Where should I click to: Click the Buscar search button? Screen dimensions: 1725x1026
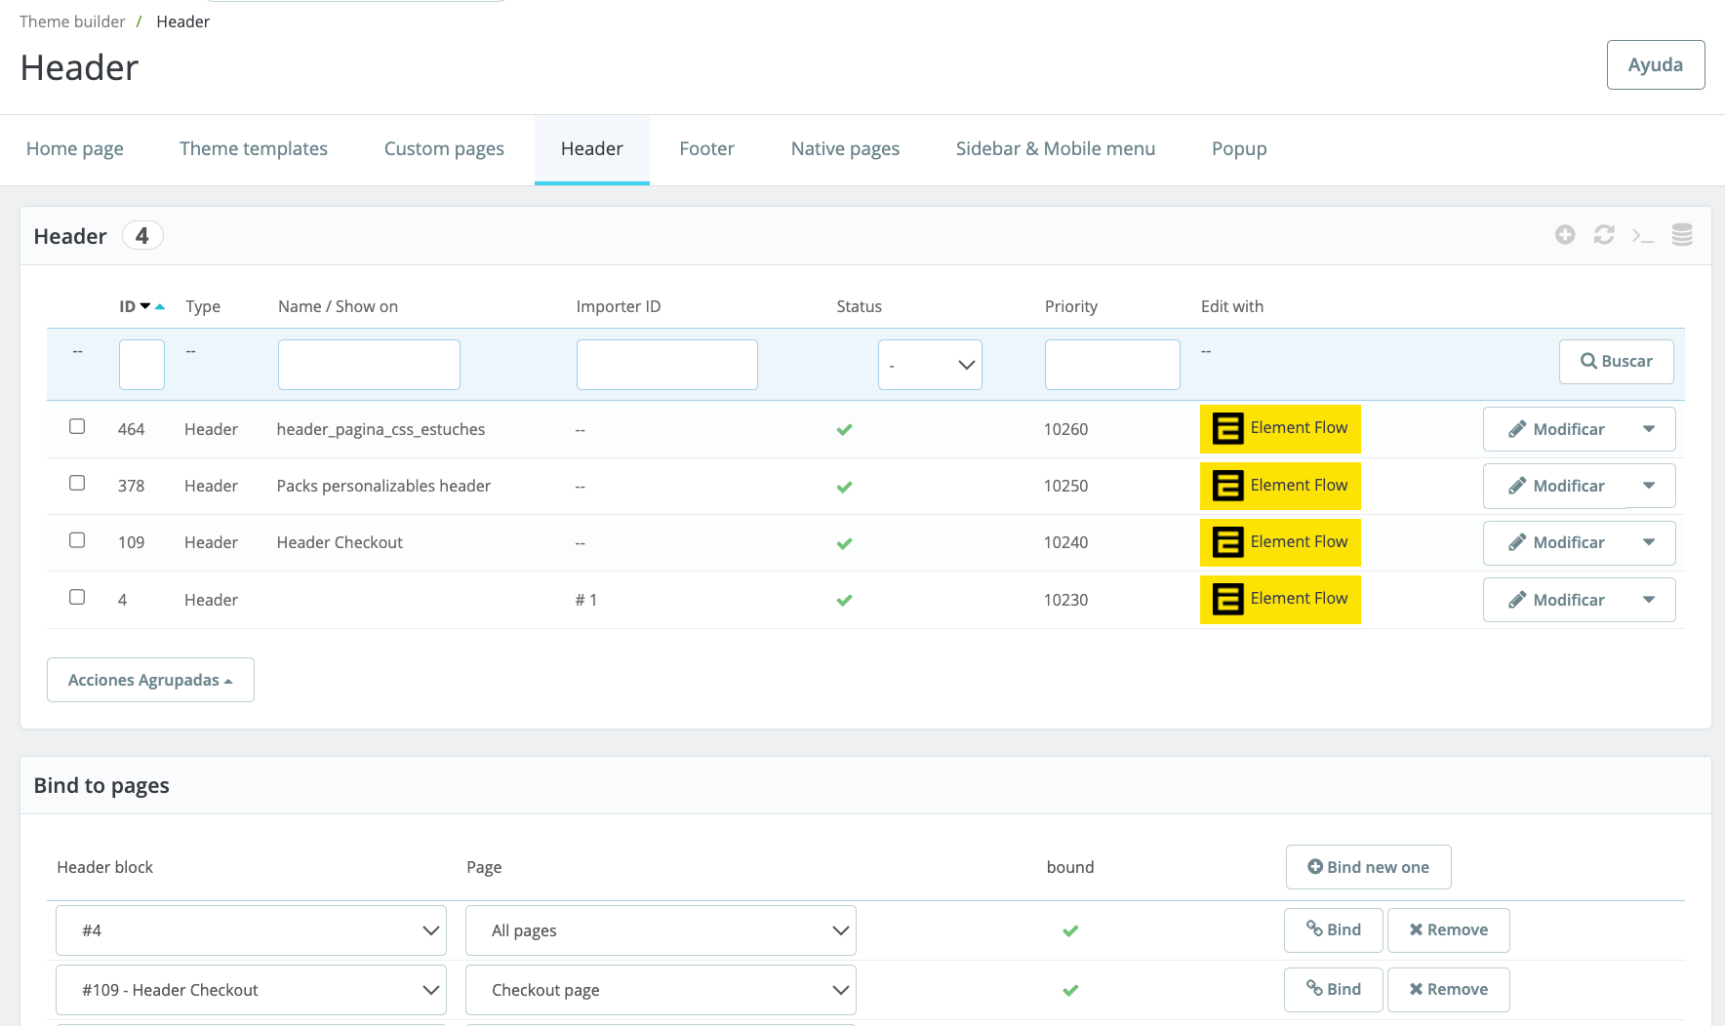tap(1617, 362)
